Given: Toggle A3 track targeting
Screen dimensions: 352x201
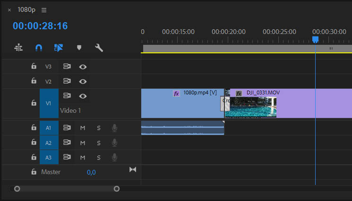Looking at the screenshot, I should [x=49, y=158].
